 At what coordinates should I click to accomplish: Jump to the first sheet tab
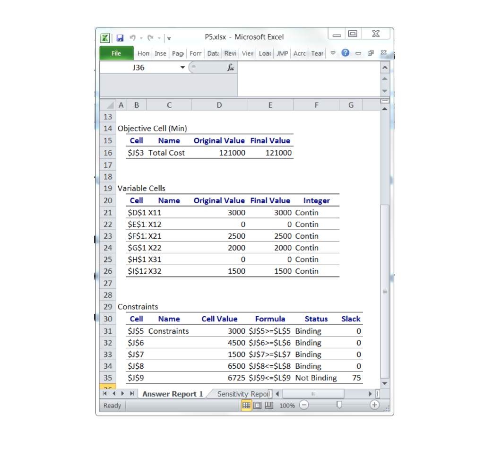(104, 393)
